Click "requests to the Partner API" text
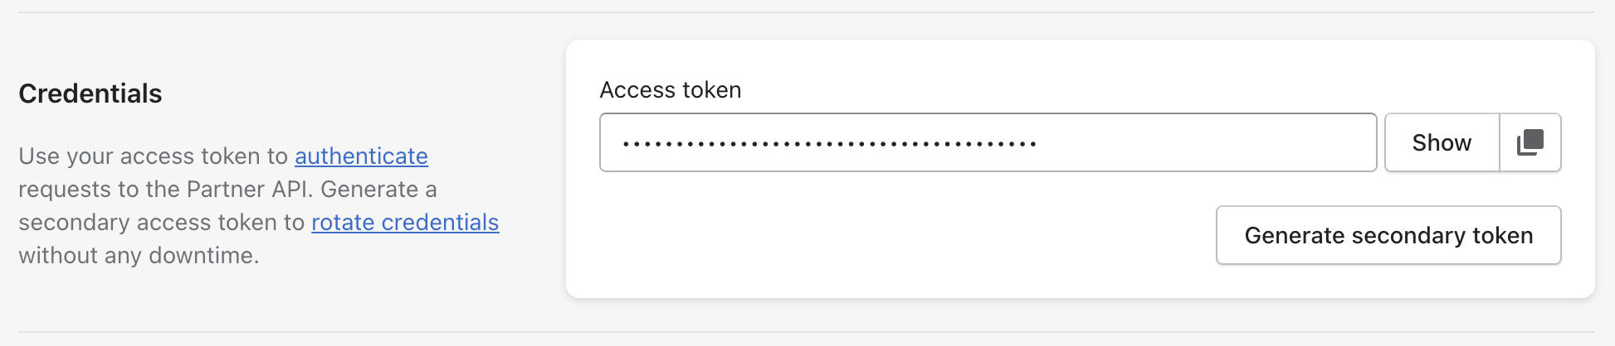 tap(163, 189)
